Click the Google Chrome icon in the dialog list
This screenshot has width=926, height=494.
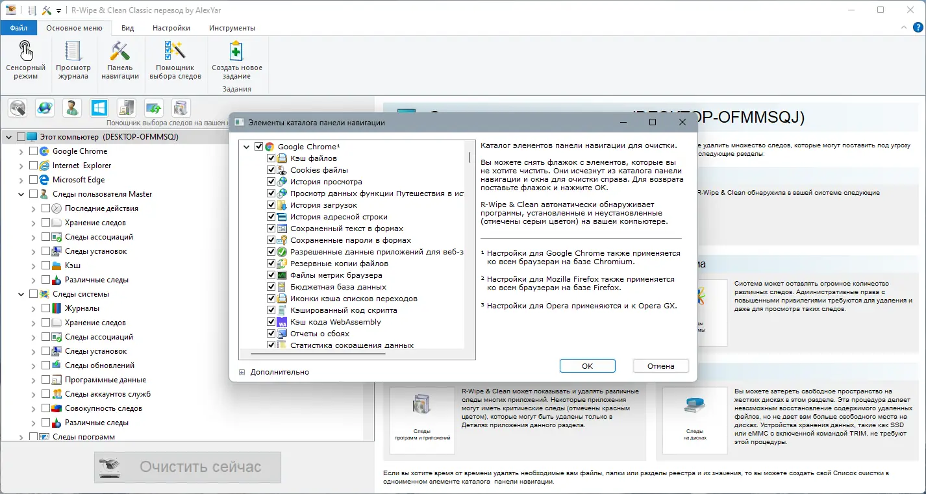pos(269,147)
